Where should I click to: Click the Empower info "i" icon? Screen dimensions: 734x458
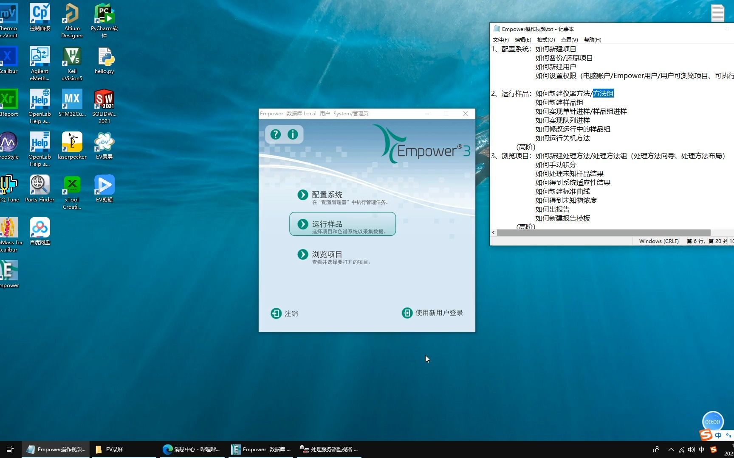(293, 134)
